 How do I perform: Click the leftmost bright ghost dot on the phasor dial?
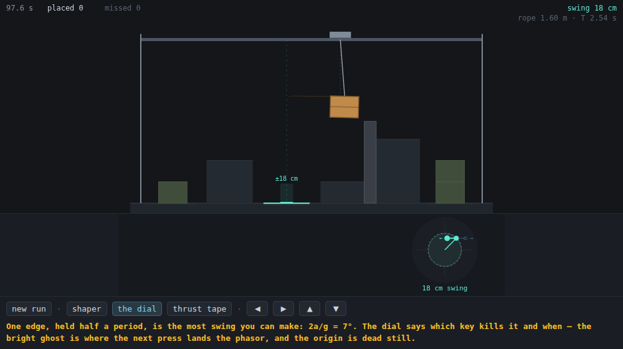(x=447, y=238)
